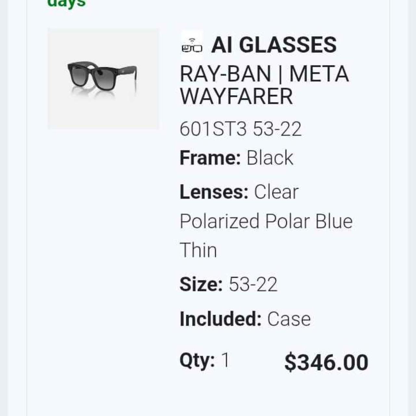Click the bold Frame label
This screenshot has height=416, width=416.
coord(210,158)
